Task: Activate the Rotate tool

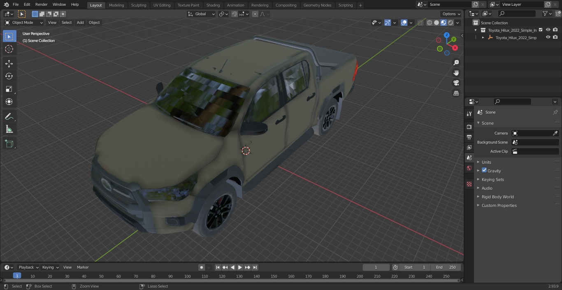Action: 9,76
